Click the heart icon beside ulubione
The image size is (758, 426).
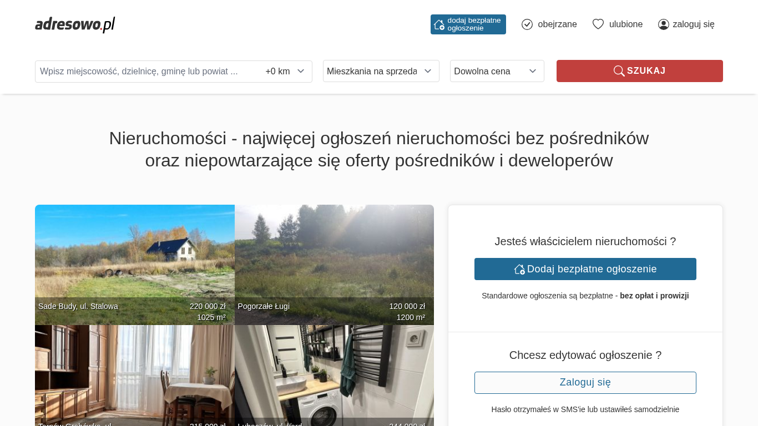click(598, 24)
